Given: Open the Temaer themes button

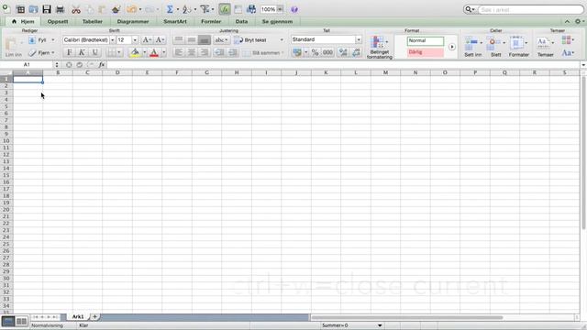Looking at the screenshot, I should pyautogui.click(x=545, y=47).
